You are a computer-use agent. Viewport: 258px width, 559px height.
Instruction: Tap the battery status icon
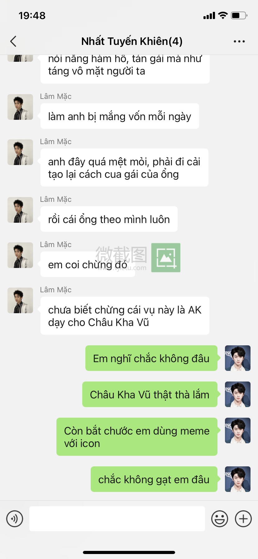tap(239, 15)
